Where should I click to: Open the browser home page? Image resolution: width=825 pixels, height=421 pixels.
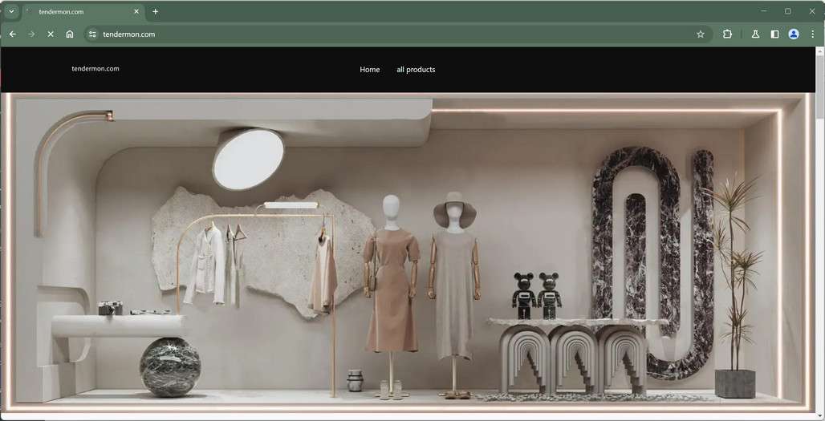(70, 34)
